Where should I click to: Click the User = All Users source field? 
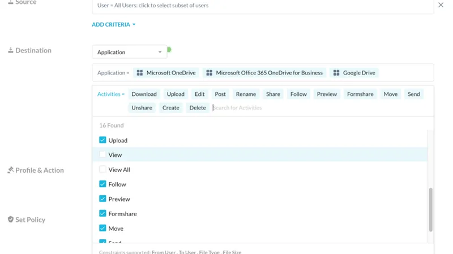pos(263,6)
